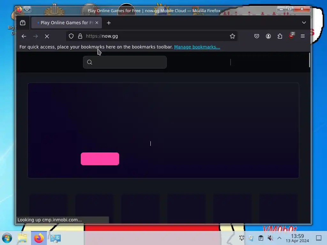
Task: Open File Explorer from the taskbar
Action: pyautogui.click(x=22, y=238)
